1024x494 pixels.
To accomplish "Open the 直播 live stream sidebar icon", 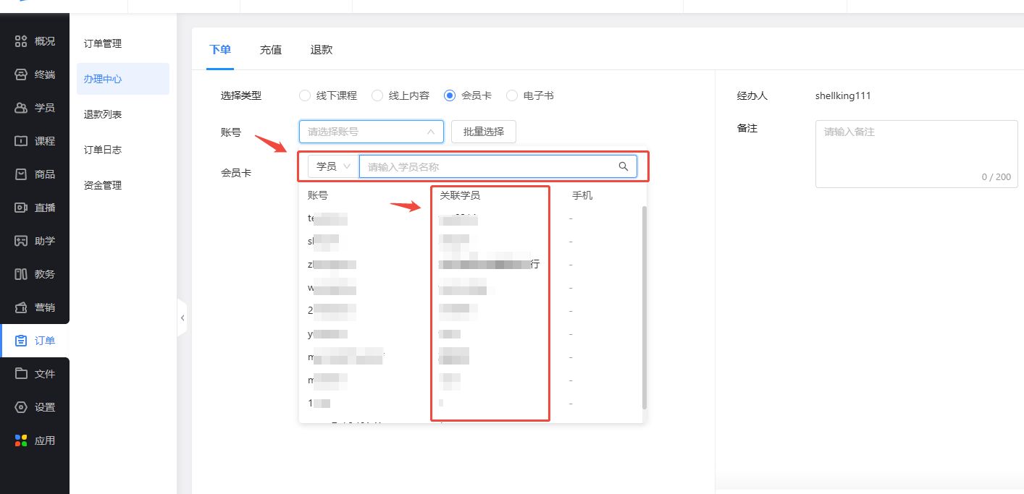I will [22, 208].
